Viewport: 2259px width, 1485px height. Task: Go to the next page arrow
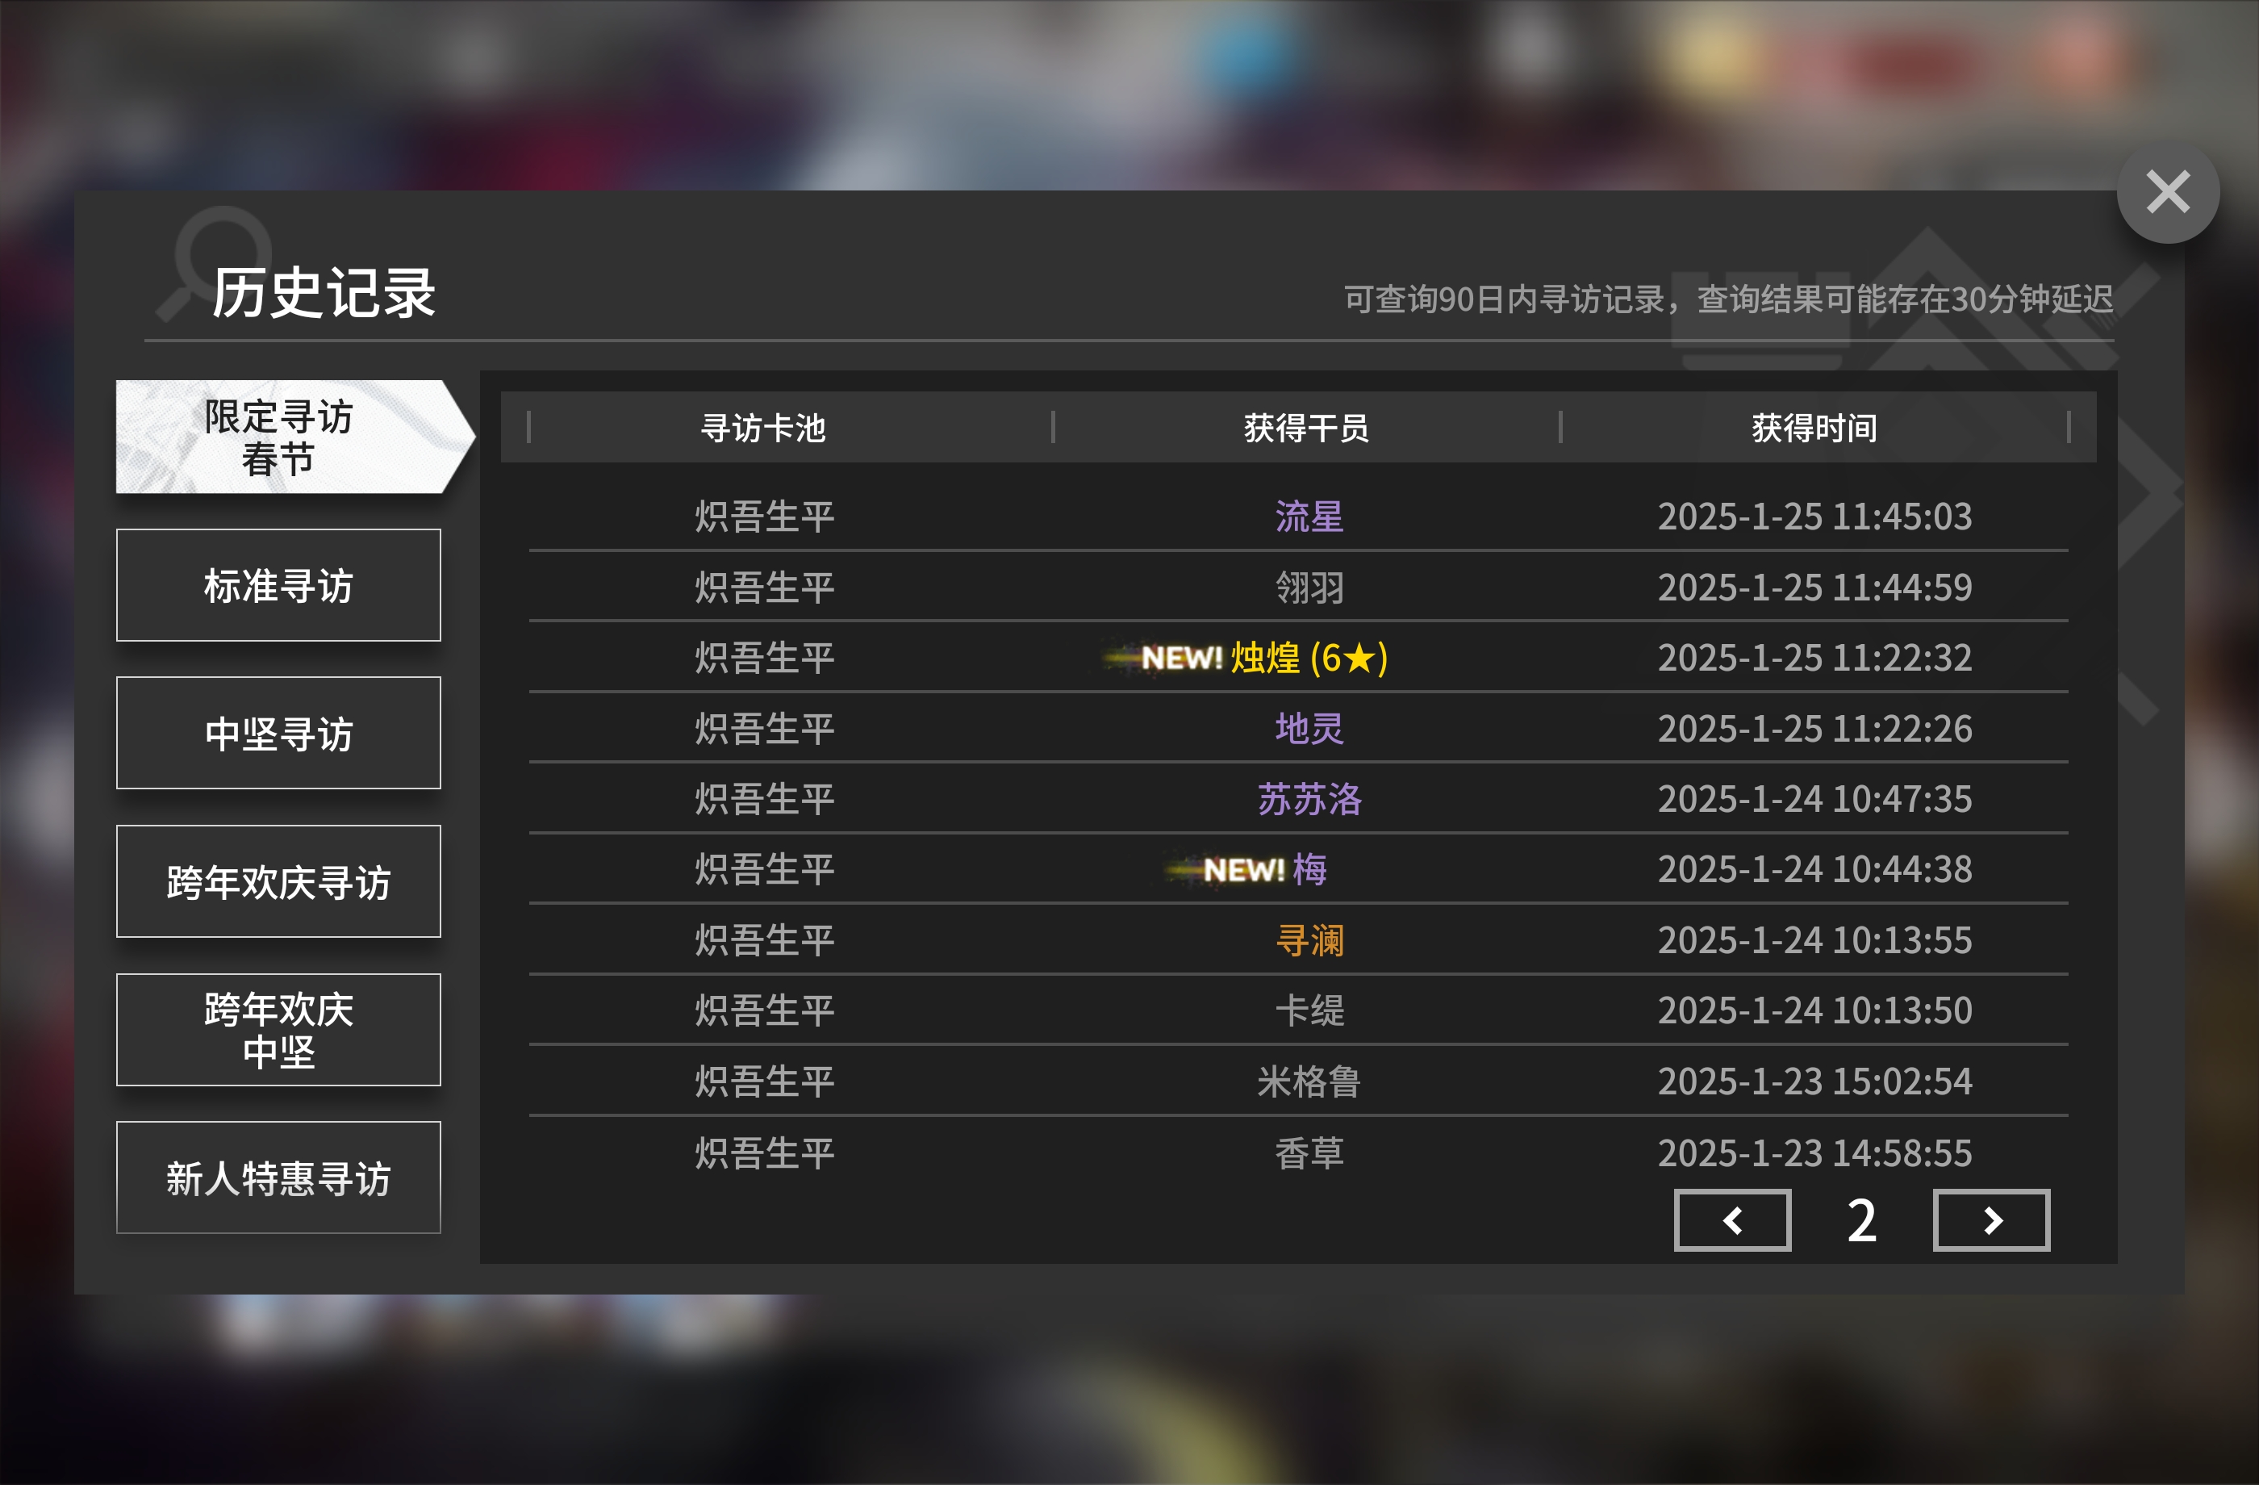coord(1991,1220)
